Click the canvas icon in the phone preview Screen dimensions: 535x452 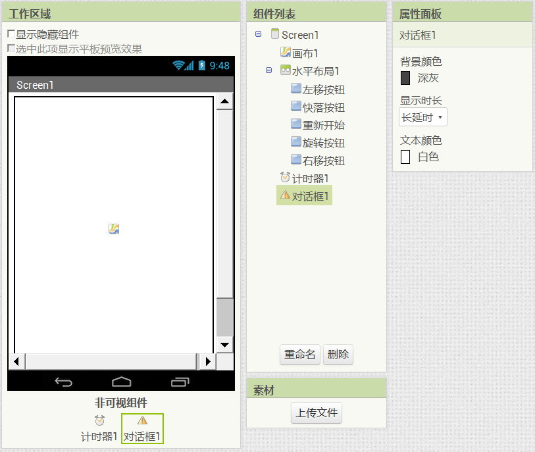pos(114,229)
